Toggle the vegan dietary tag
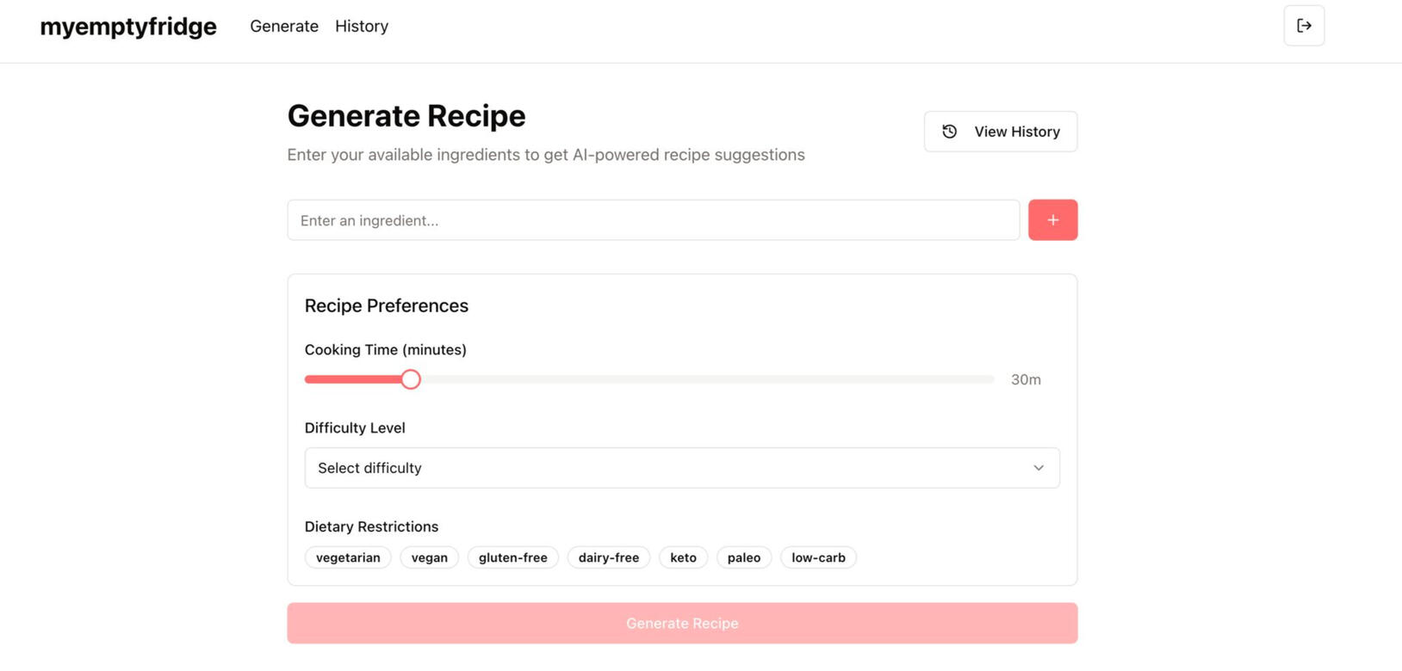The width and height of the screenshot is (1402, 671). (429, 557)
